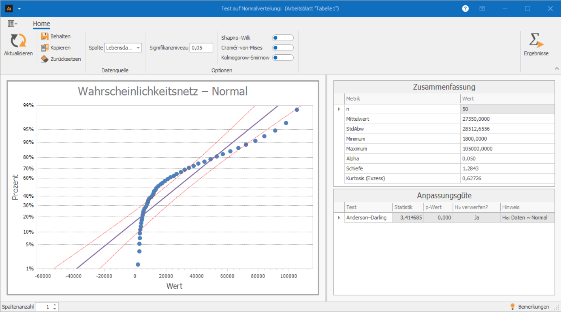The image size is (561, 312).
Task: Select the Home ribbon tab
Action: coord(41,24)
